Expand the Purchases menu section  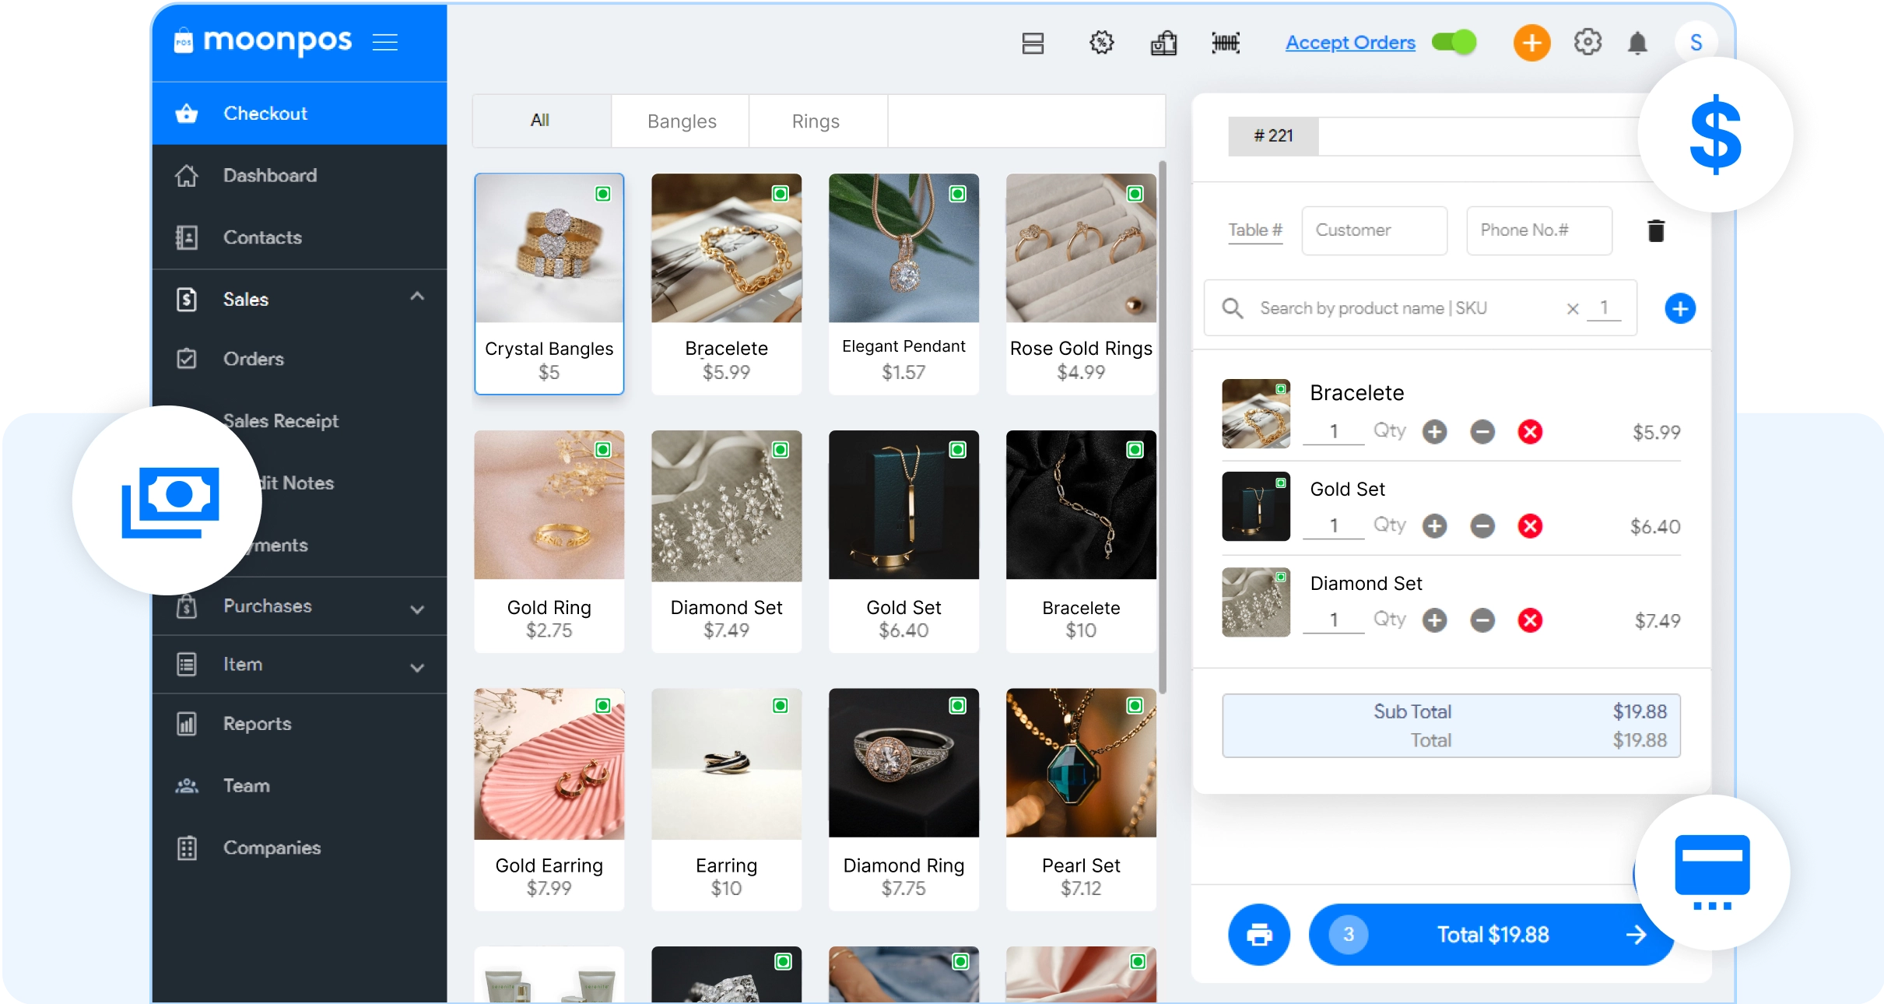[x=417, y=609]
